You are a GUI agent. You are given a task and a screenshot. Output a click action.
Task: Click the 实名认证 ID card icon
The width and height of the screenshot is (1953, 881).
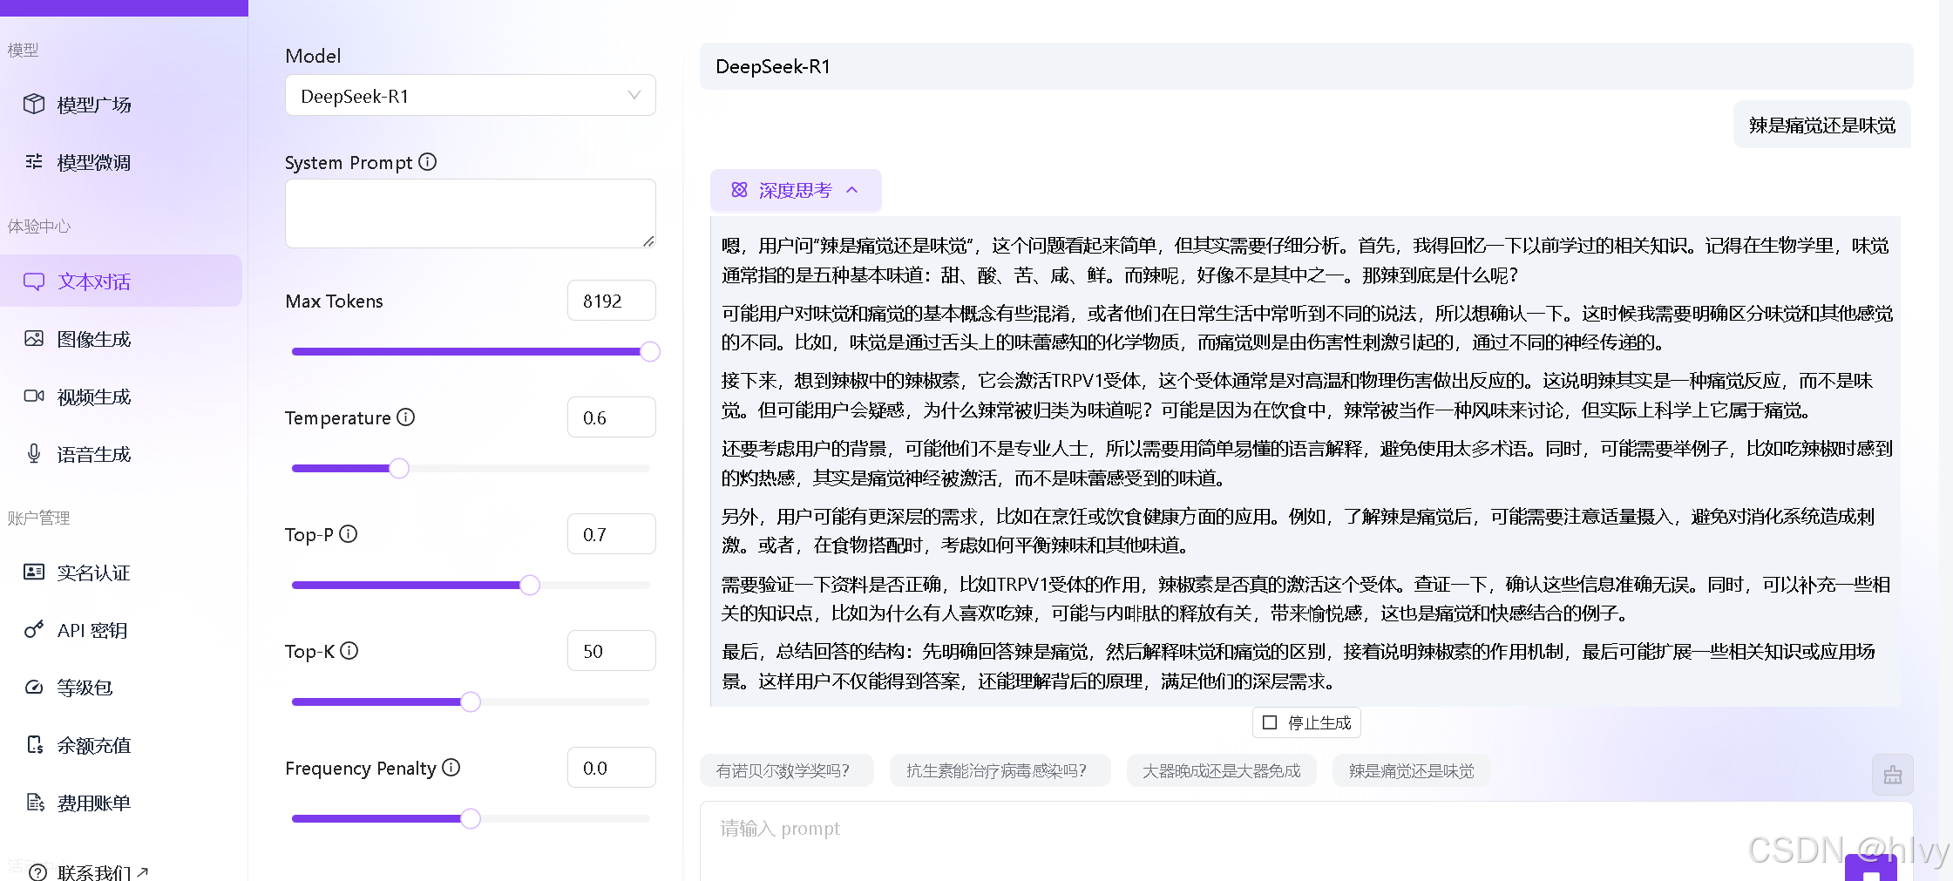click(x=34, y=572)
